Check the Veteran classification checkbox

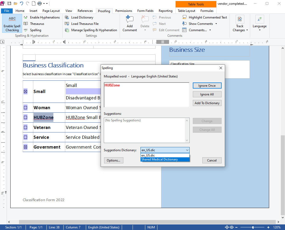pyautogui.click(x=26, y=127)
